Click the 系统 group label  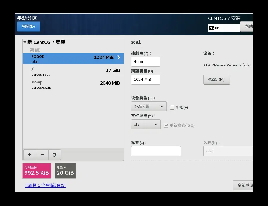pos(35,50)
